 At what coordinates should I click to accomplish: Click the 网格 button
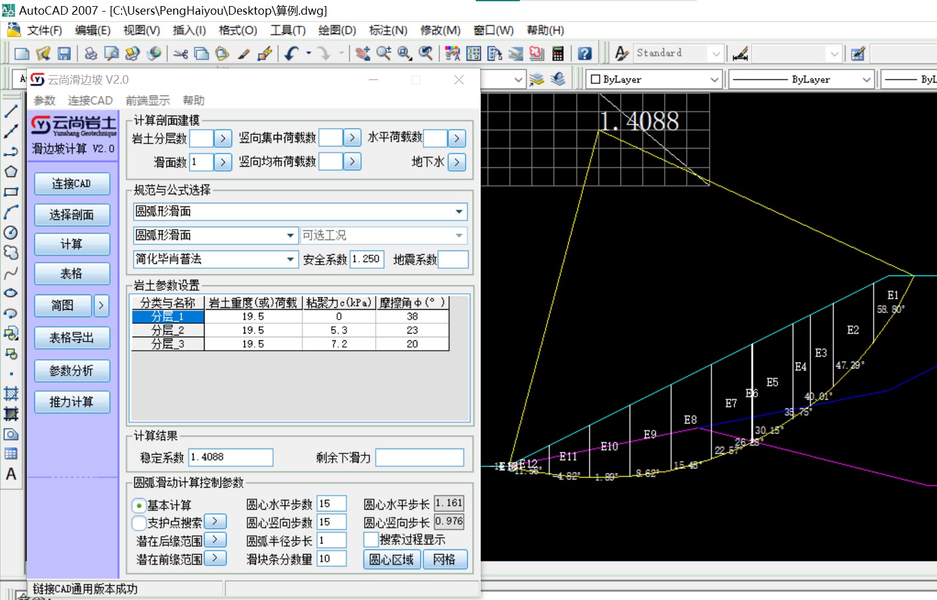pyautogui.click(x=445, y=560)
